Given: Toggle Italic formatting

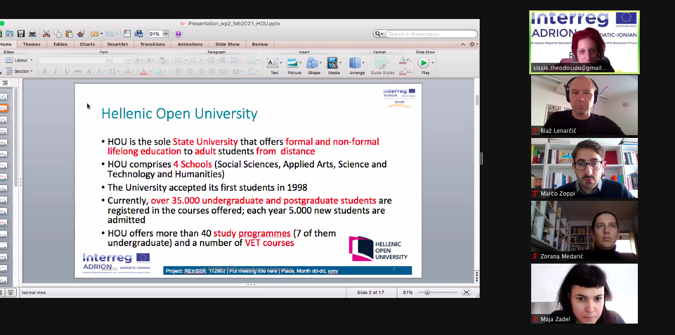Looking at the screenshot, I should point(56,71).
